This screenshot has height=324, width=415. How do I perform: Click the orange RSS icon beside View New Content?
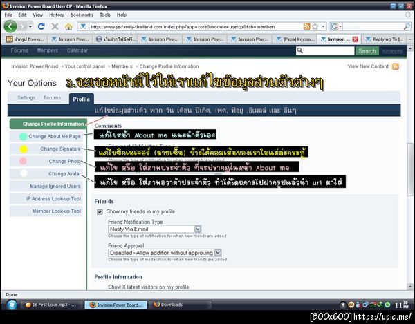pos(396,66)
